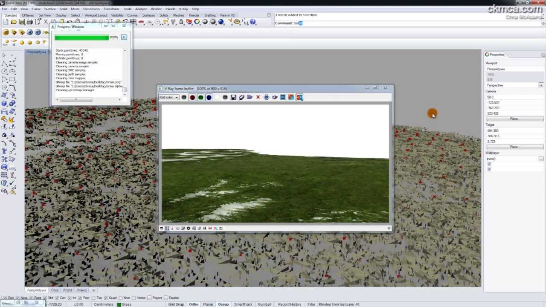Click the Print icon in toolbar

pos(30,22)
